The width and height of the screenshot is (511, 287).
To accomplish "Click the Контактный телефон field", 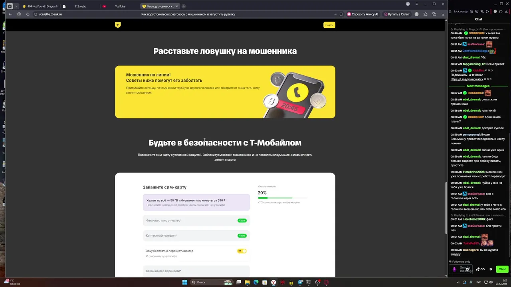I will (x=196, y=236).
